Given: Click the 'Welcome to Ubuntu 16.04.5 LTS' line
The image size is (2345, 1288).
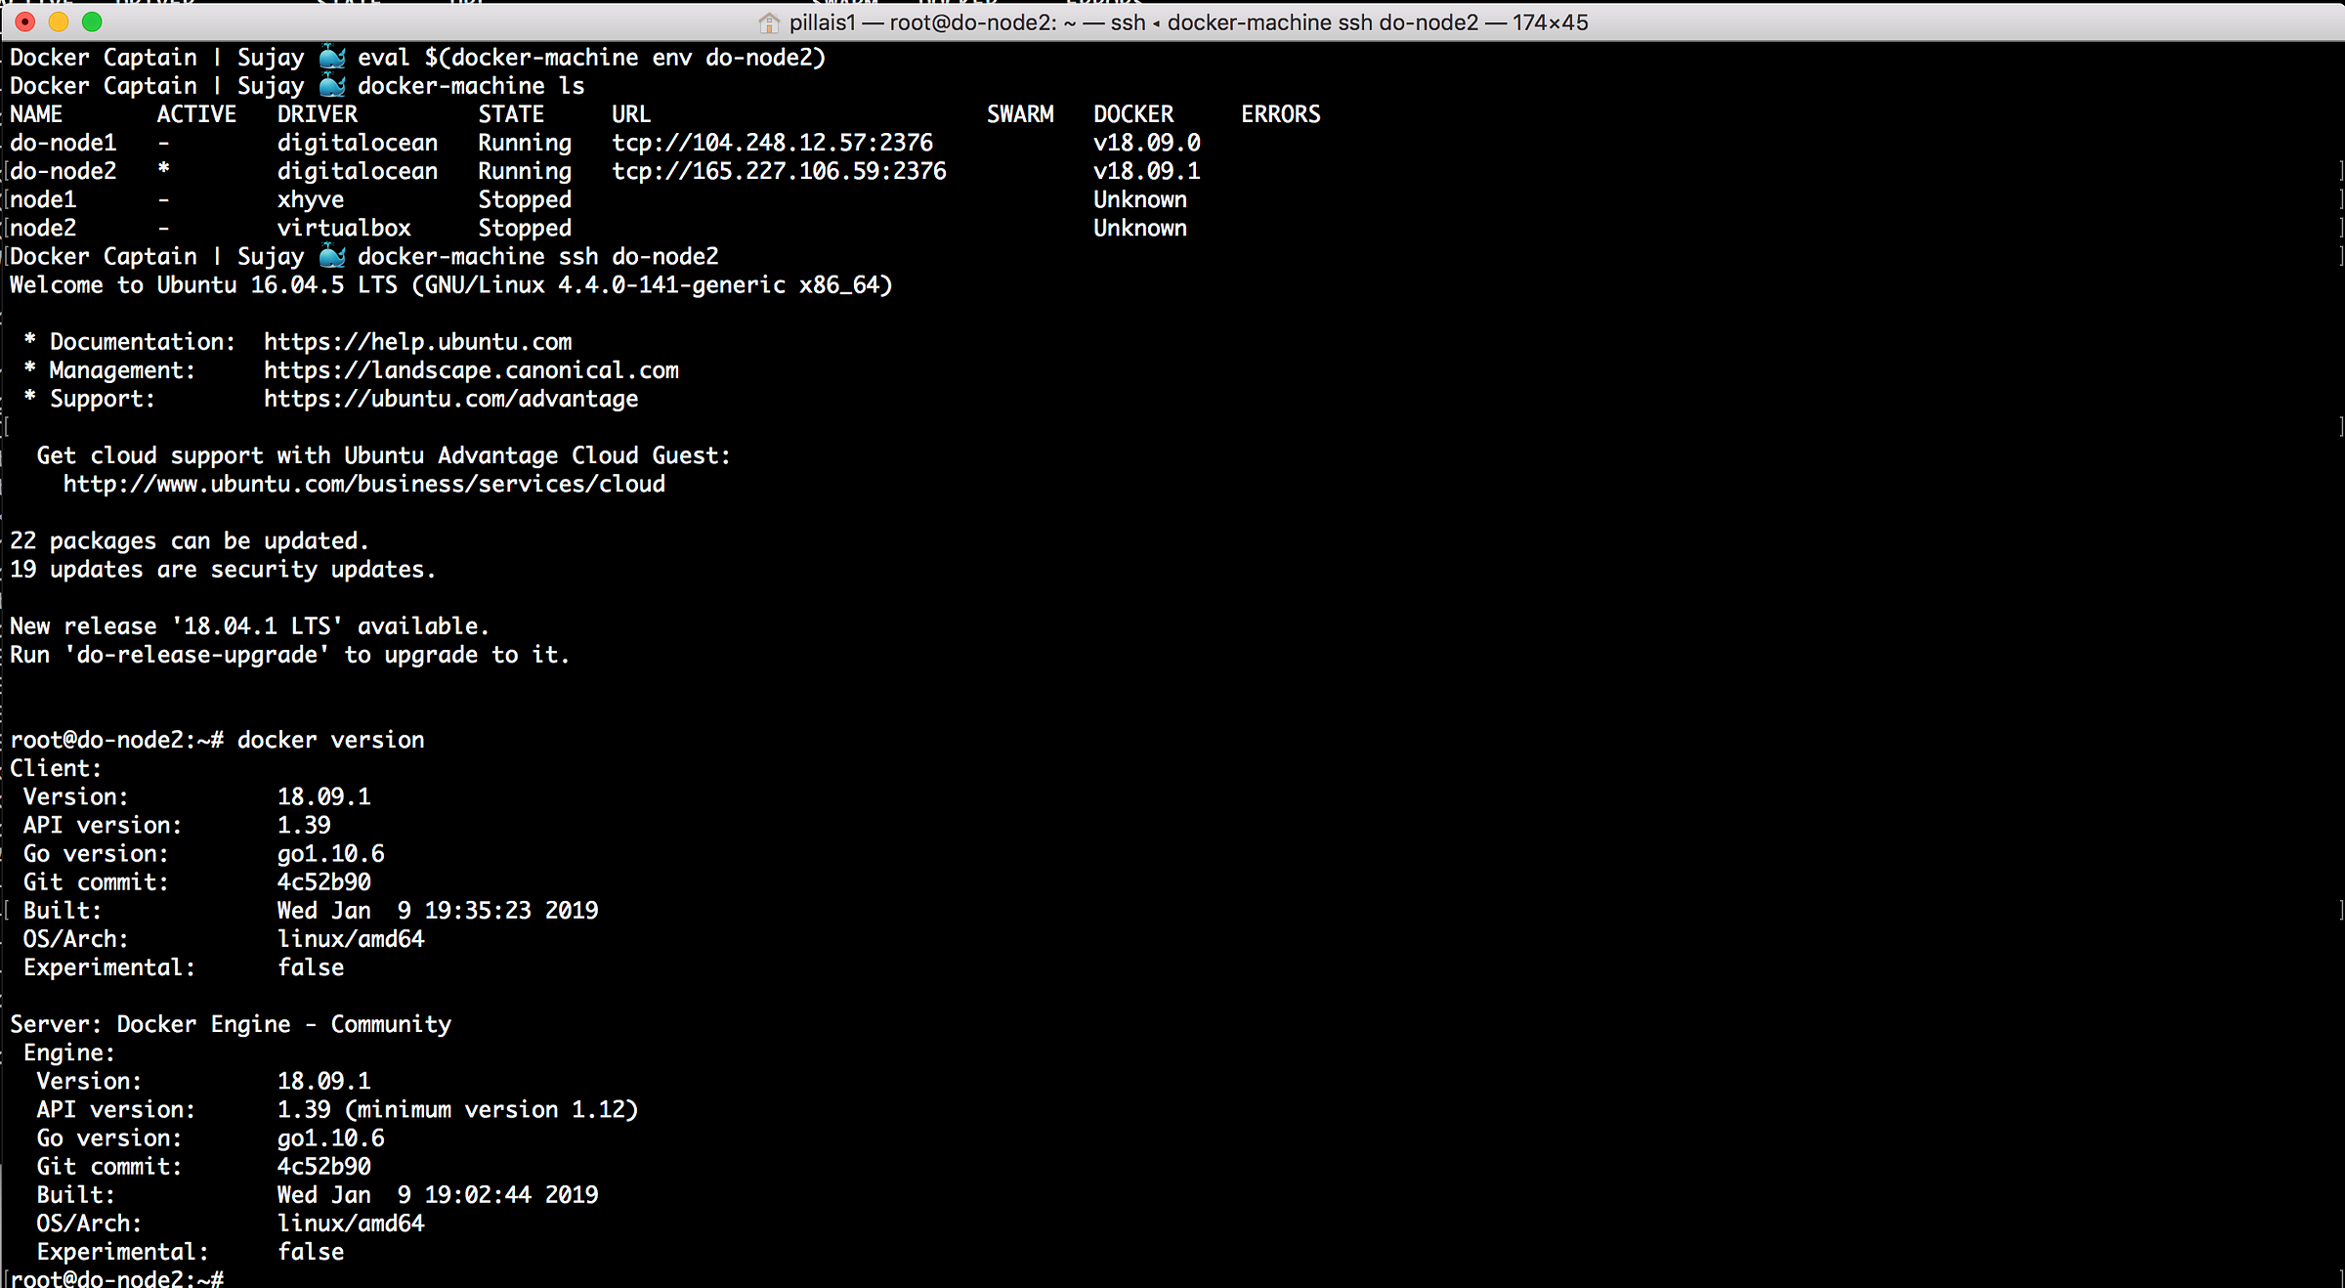Looking at the screenshot, I should pyautogui.click(x=451, y=285).
